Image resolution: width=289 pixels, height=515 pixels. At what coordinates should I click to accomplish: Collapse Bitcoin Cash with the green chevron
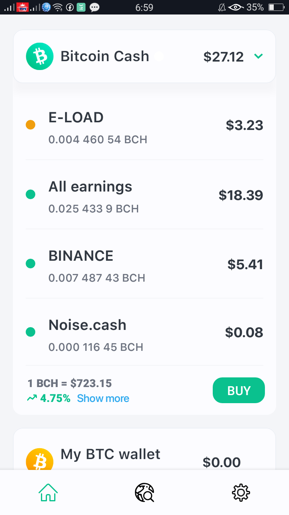tap(258, 56)
